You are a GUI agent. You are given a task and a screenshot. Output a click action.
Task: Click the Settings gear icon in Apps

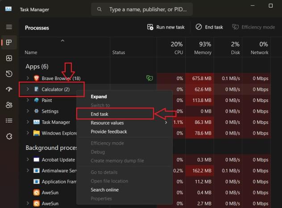click(x=37, y=111)
